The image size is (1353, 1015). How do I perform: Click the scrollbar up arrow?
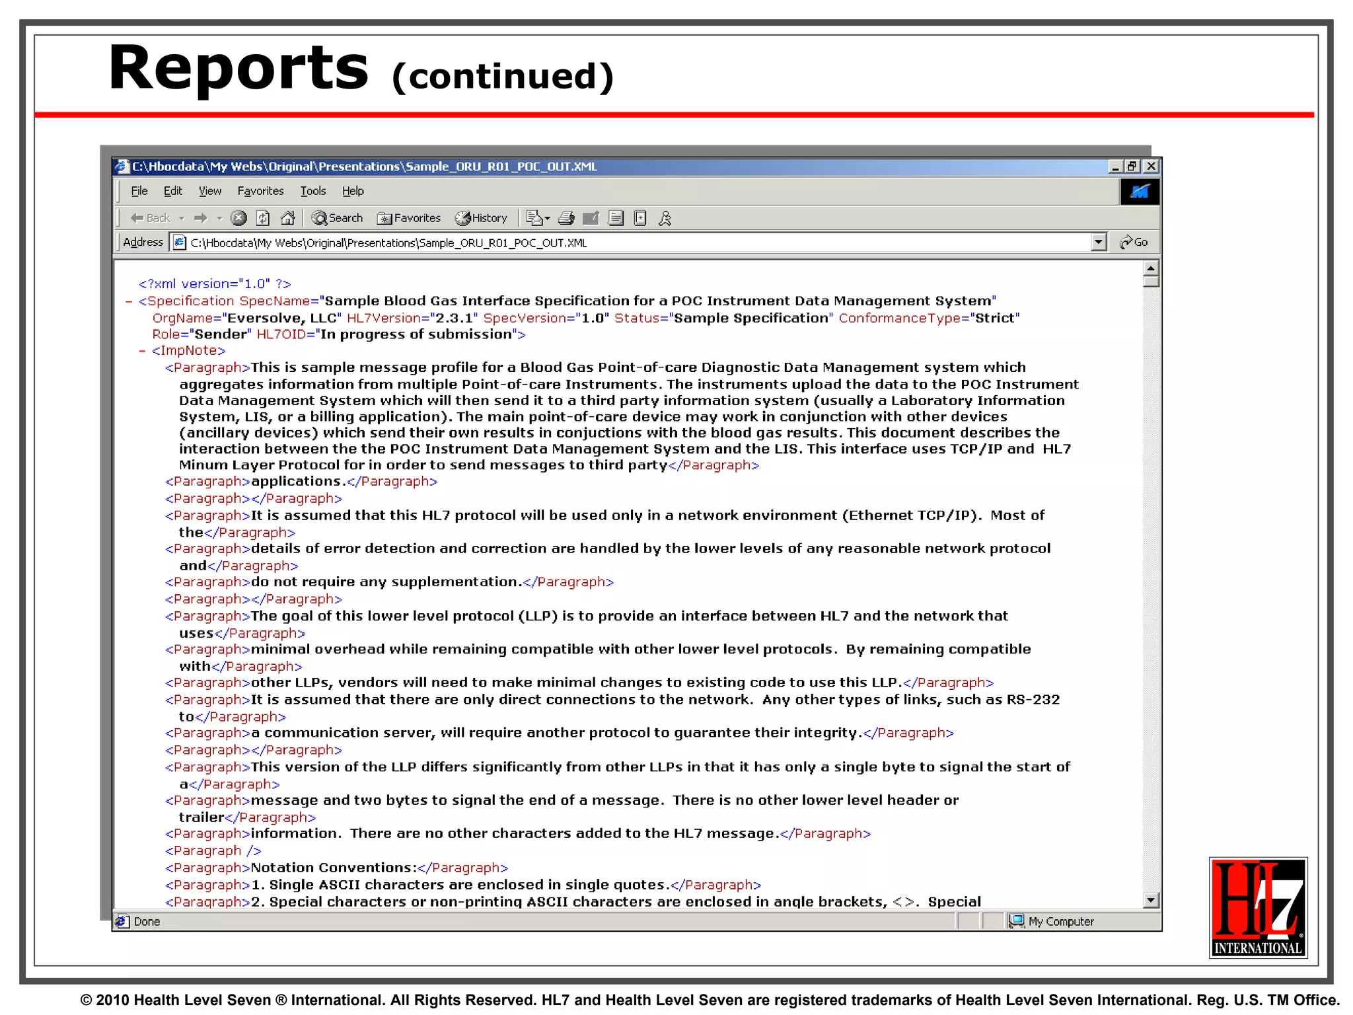1151,268
